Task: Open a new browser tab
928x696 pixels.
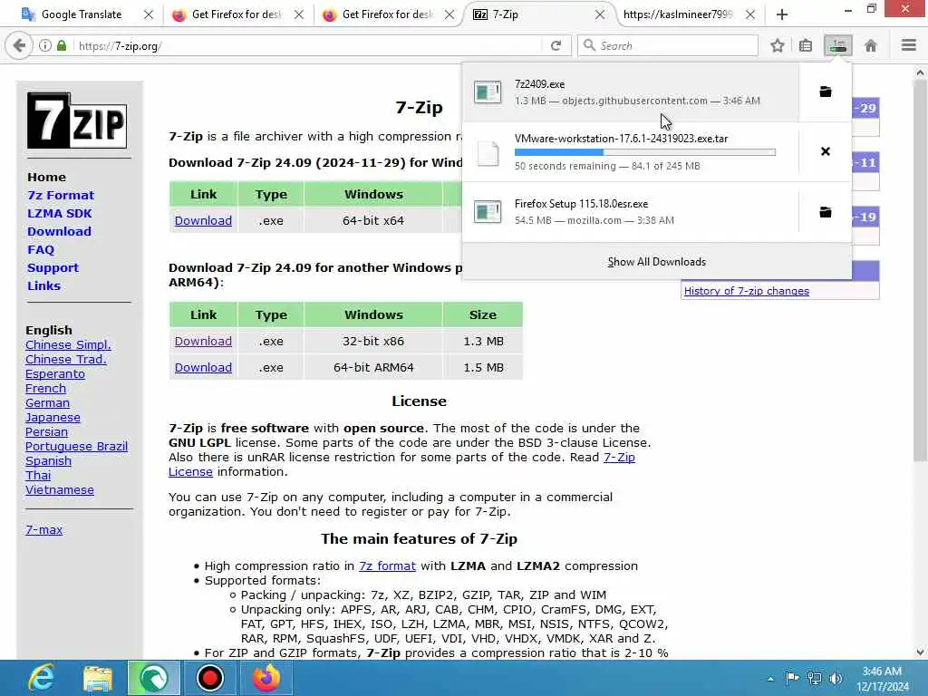Action: pos(782,14)
